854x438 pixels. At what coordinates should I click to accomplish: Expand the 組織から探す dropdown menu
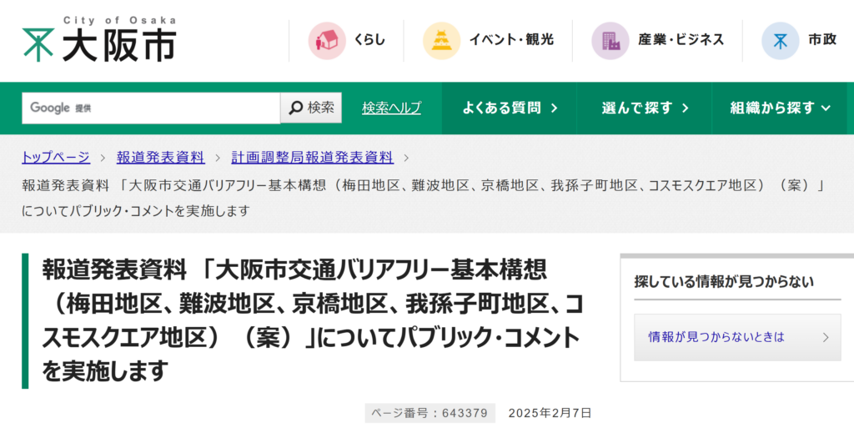tap(781, 108)
